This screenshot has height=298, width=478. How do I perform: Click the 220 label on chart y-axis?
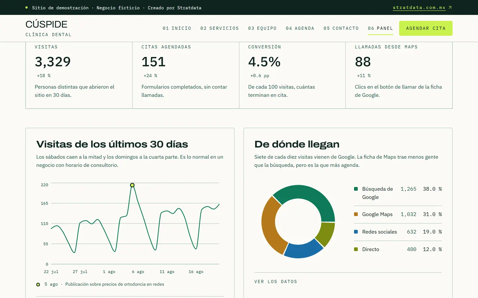pos(44,185)
